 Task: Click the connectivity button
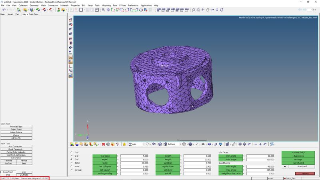(298, 152)
